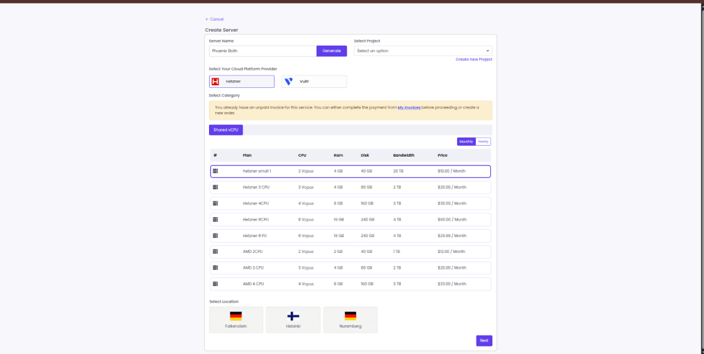Select the German flag for Nuremberg
704x354 pixels.
click(x=350, y=316)
